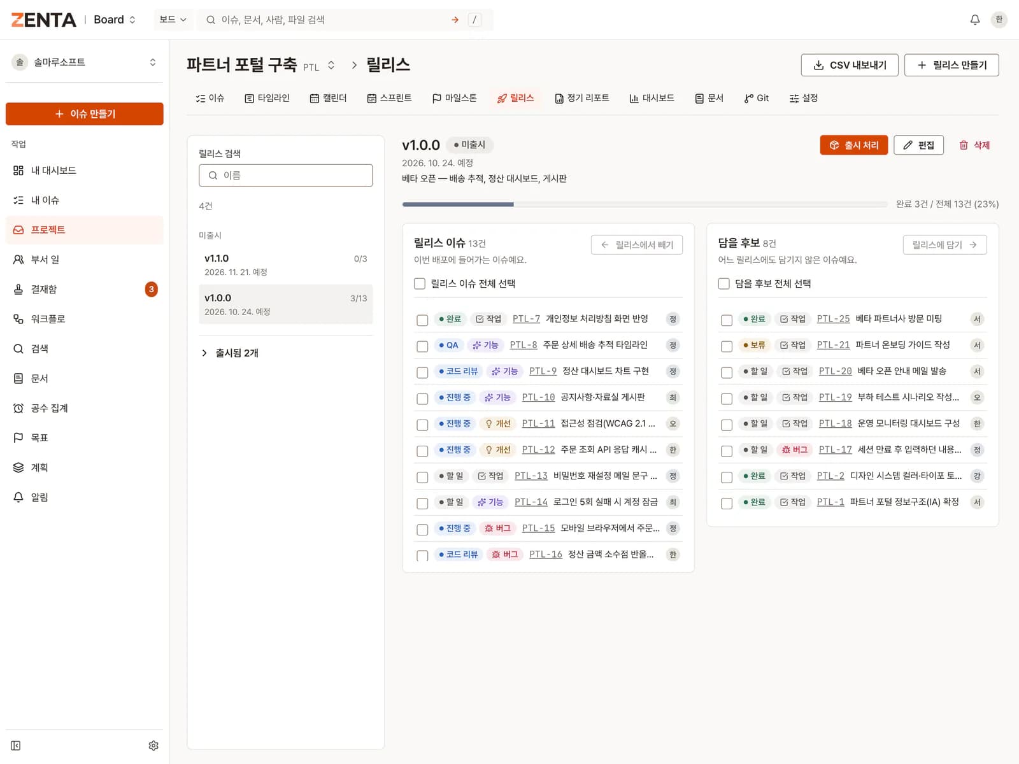Image resolution: width=1019 pixels, height=764 pixels.
Task: Click the ZENTA logo
Action: click(43, 20)
